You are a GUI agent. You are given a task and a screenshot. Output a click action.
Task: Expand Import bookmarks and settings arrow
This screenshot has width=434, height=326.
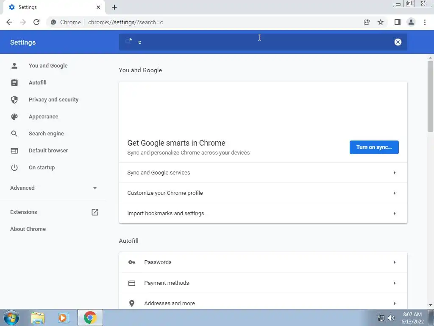[x=395, y=214]
